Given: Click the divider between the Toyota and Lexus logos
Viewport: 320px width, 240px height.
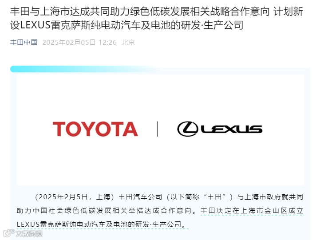Looking at the screenshot, I should (x=157, y=129).
